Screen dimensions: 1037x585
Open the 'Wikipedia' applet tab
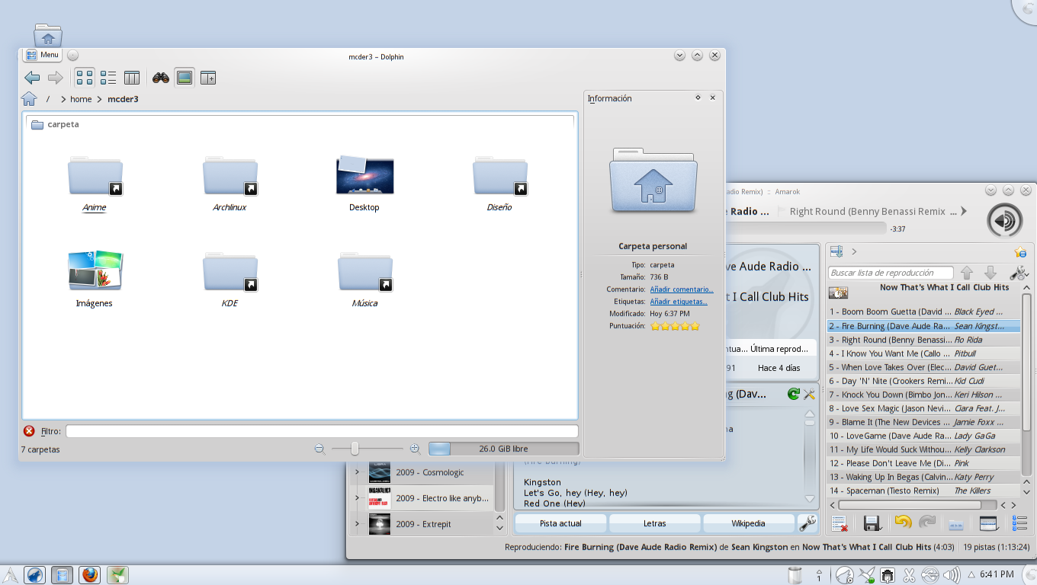(748, 523)
